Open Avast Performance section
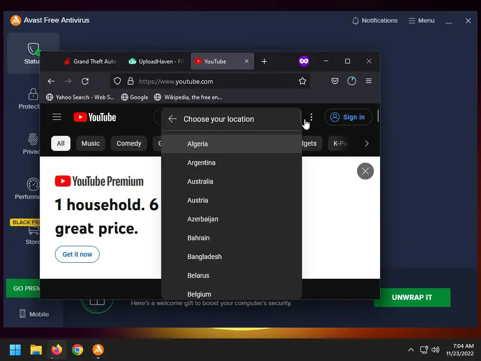The width and height of the screenshot is (481, 361). 28,189
